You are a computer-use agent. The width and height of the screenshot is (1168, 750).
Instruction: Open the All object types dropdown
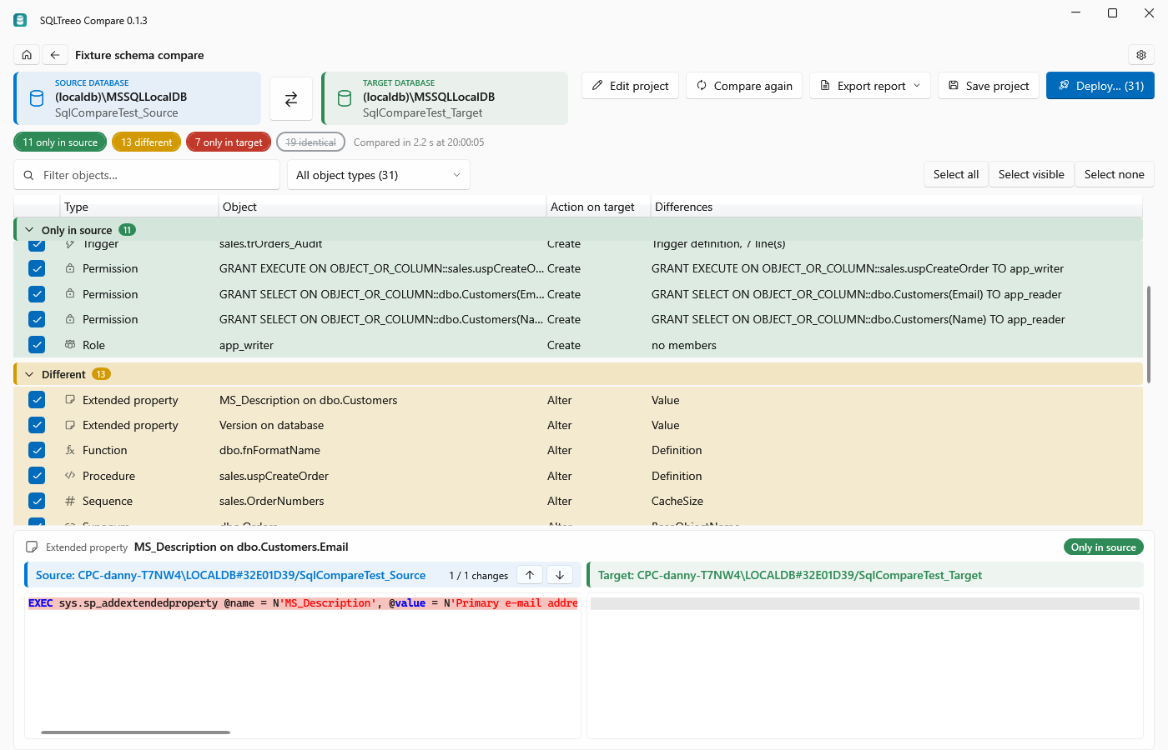coord(379,175)
